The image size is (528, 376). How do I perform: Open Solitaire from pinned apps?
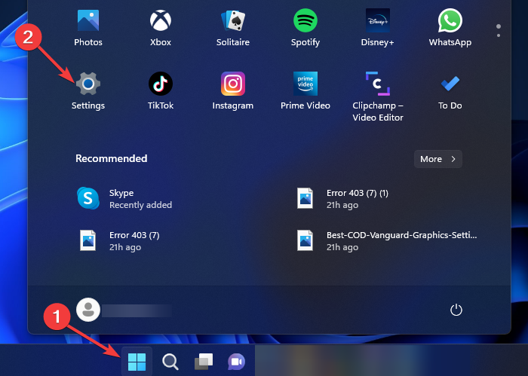233,28
